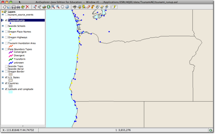The image size is (215, 134).
Task: Collapse the Plate Boundary Types legend
Action: pos(3,49)
